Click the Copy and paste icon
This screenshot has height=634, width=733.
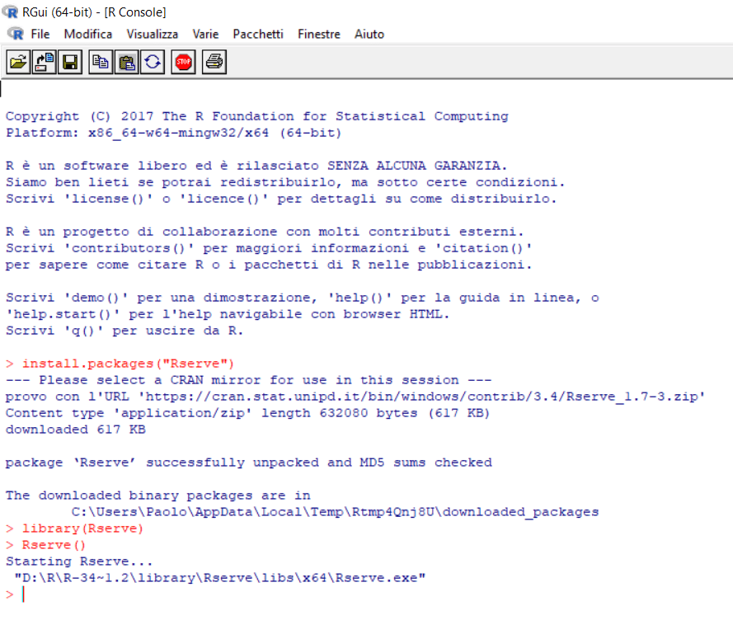153,62
